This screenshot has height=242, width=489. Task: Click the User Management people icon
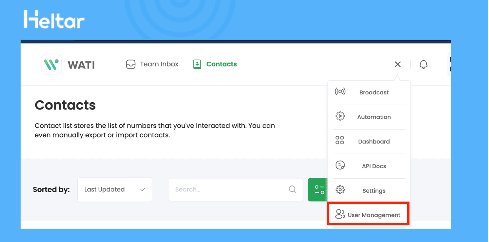(340, 214)
